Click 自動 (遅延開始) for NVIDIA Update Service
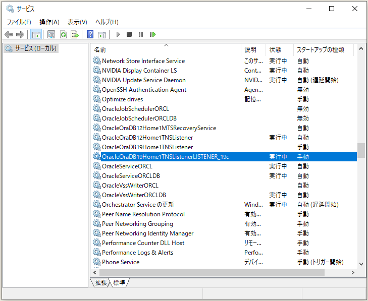Image resolution: width=368 pixels, height=301 pixels. coord(318,80)
